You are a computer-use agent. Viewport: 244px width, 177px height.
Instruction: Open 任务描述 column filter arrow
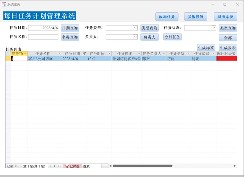[139, 54]
